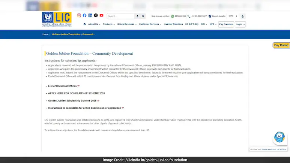290x163 pixels.
Task: Click the Branch Locator link
Action: tap(219, 16)
